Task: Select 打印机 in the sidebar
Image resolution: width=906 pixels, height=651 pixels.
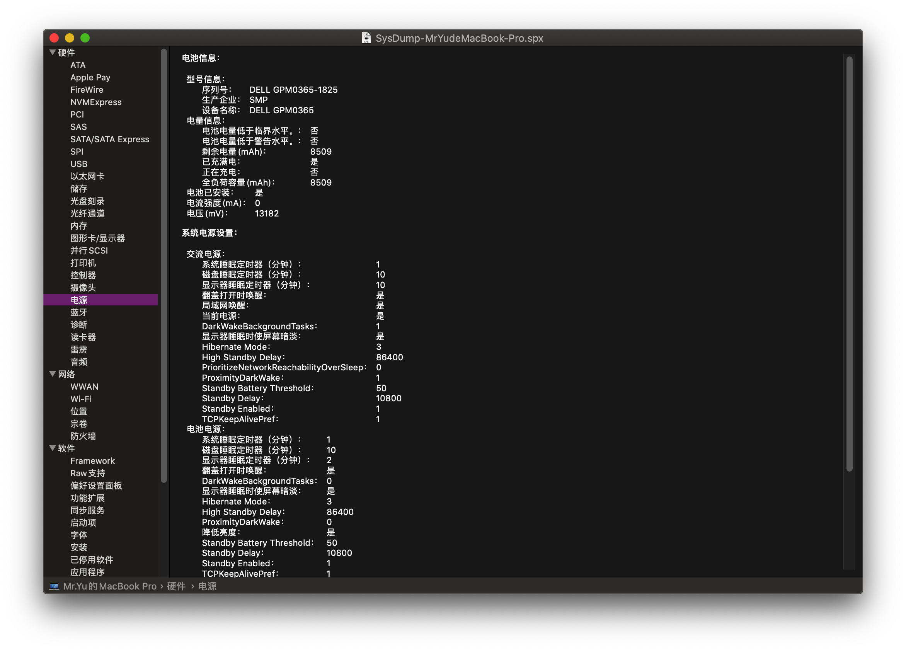Action: coord(83,263)
